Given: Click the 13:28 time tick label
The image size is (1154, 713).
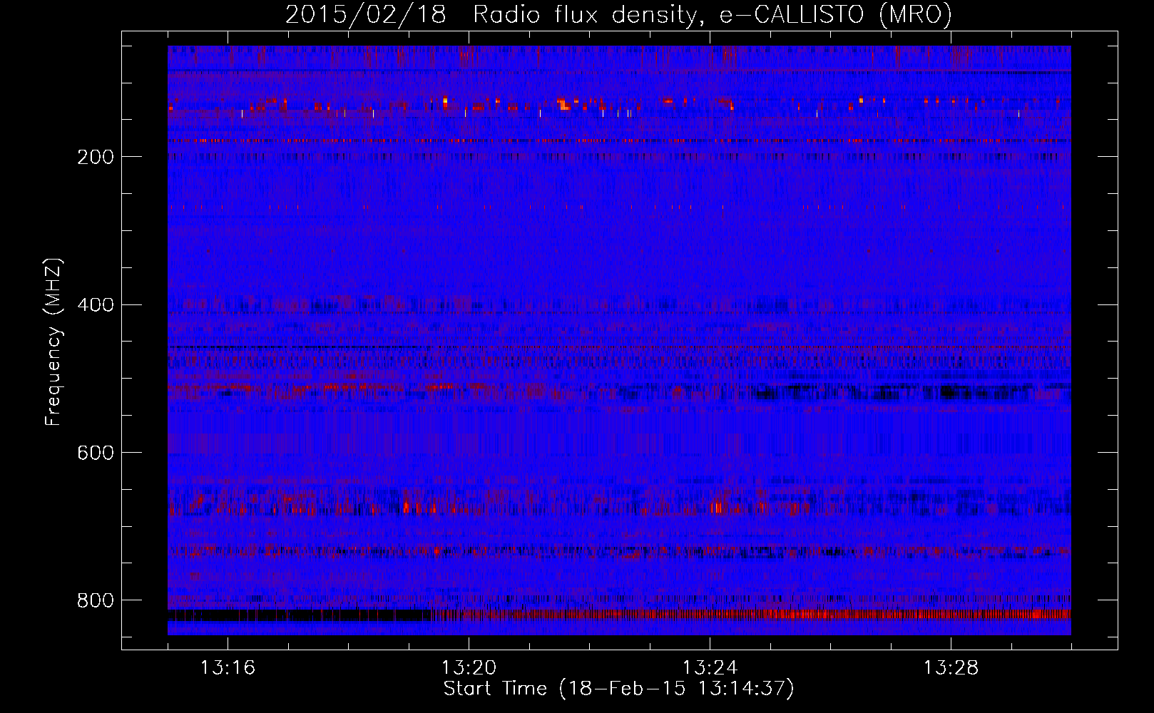Looking at the screenshot, I should [951, 668].
